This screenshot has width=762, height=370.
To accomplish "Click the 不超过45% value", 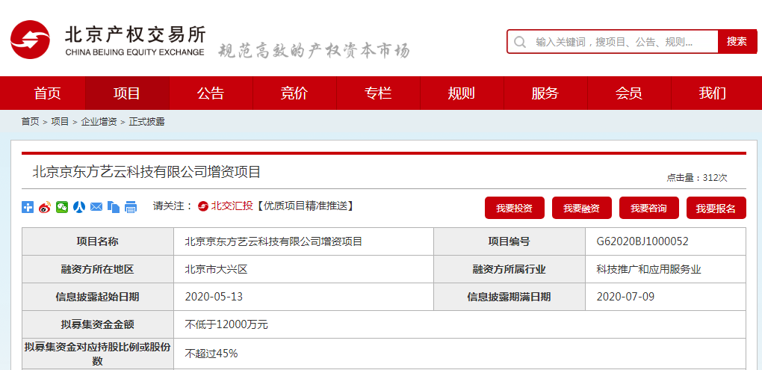I will coord(211,354).
